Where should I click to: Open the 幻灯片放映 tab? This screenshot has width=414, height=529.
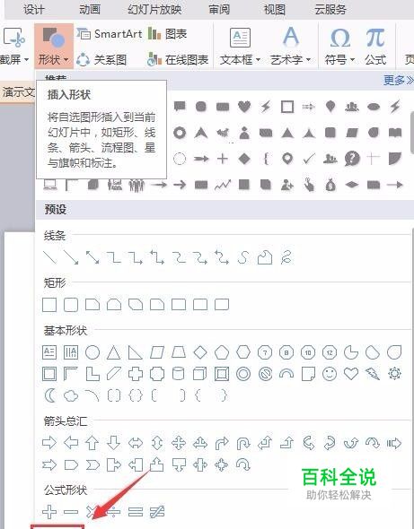click(154, 9)
